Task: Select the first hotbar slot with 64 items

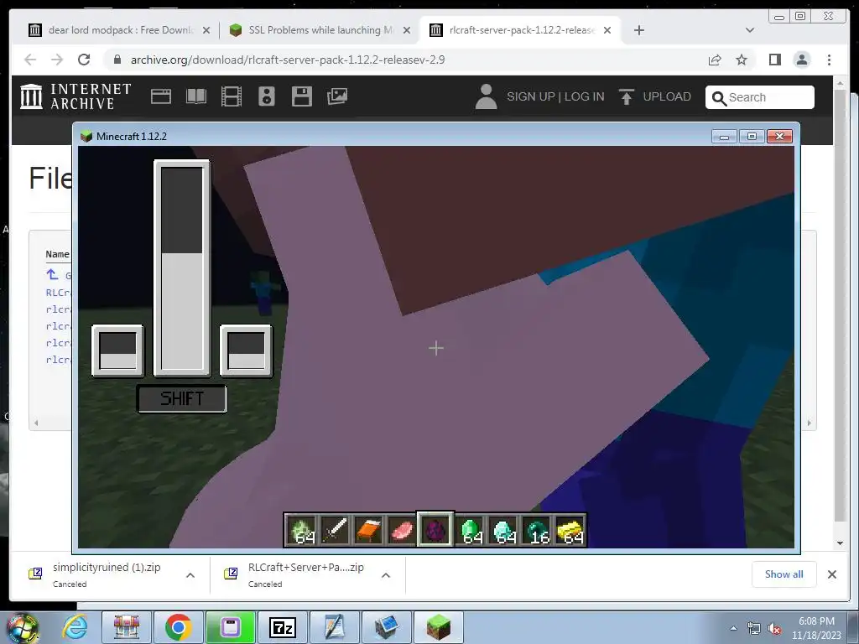Action: pyautogui.click(x=301, y=530)
